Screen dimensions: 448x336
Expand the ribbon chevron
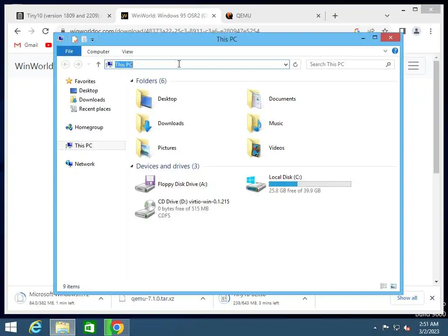pos(385,51)
